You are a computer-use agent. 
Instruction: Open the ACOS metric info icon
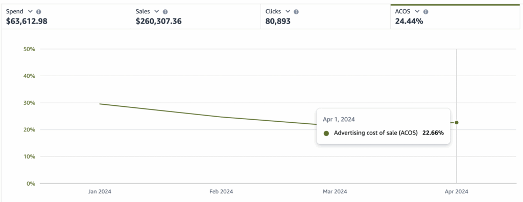click(x=425, y=12)
